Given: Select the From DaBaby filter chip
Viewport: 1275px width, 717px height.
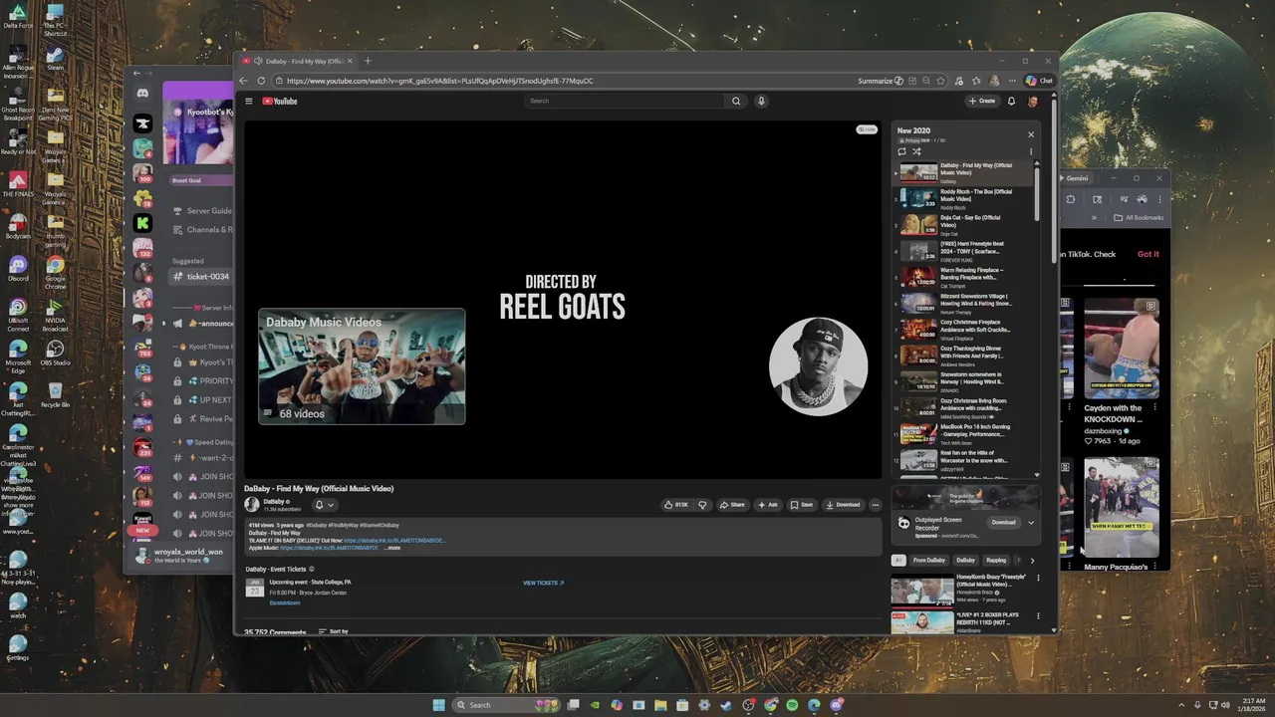Looking at the screenshot, I should 928,561.
